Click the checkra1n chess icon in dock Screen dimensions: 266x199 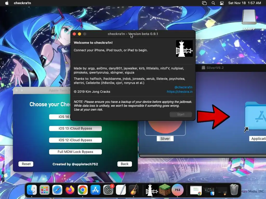click(152, 190)
